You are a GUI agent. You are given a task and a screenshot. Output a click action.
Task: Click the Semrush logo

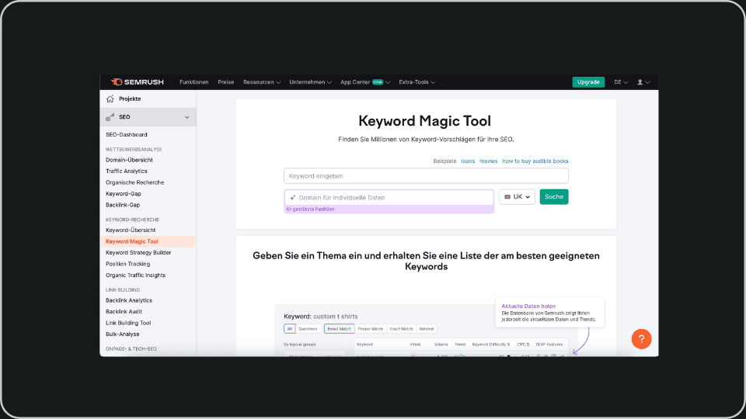point(137,82)
